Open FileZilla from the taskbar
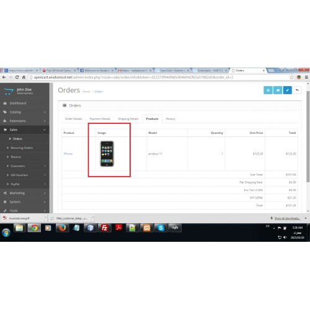This screenshot has width=310, height=310. (x=105, y=228)
